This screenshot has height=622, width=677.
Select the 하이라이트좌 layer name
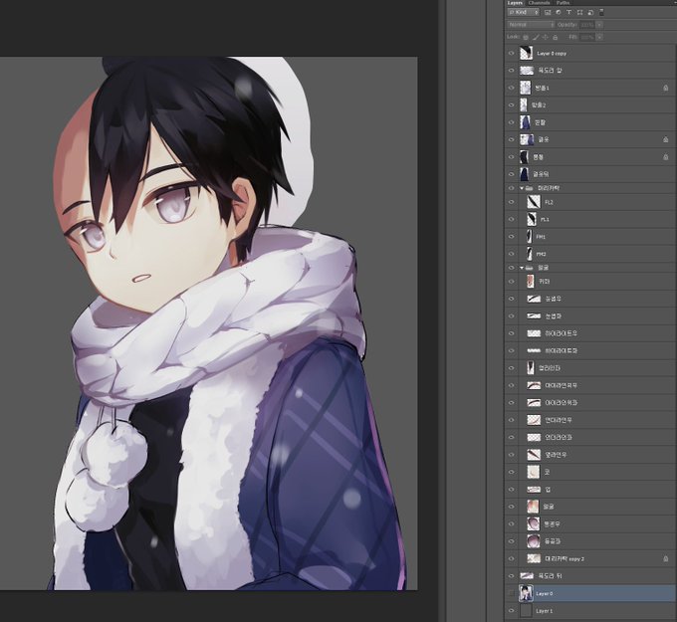pos(561,350)
